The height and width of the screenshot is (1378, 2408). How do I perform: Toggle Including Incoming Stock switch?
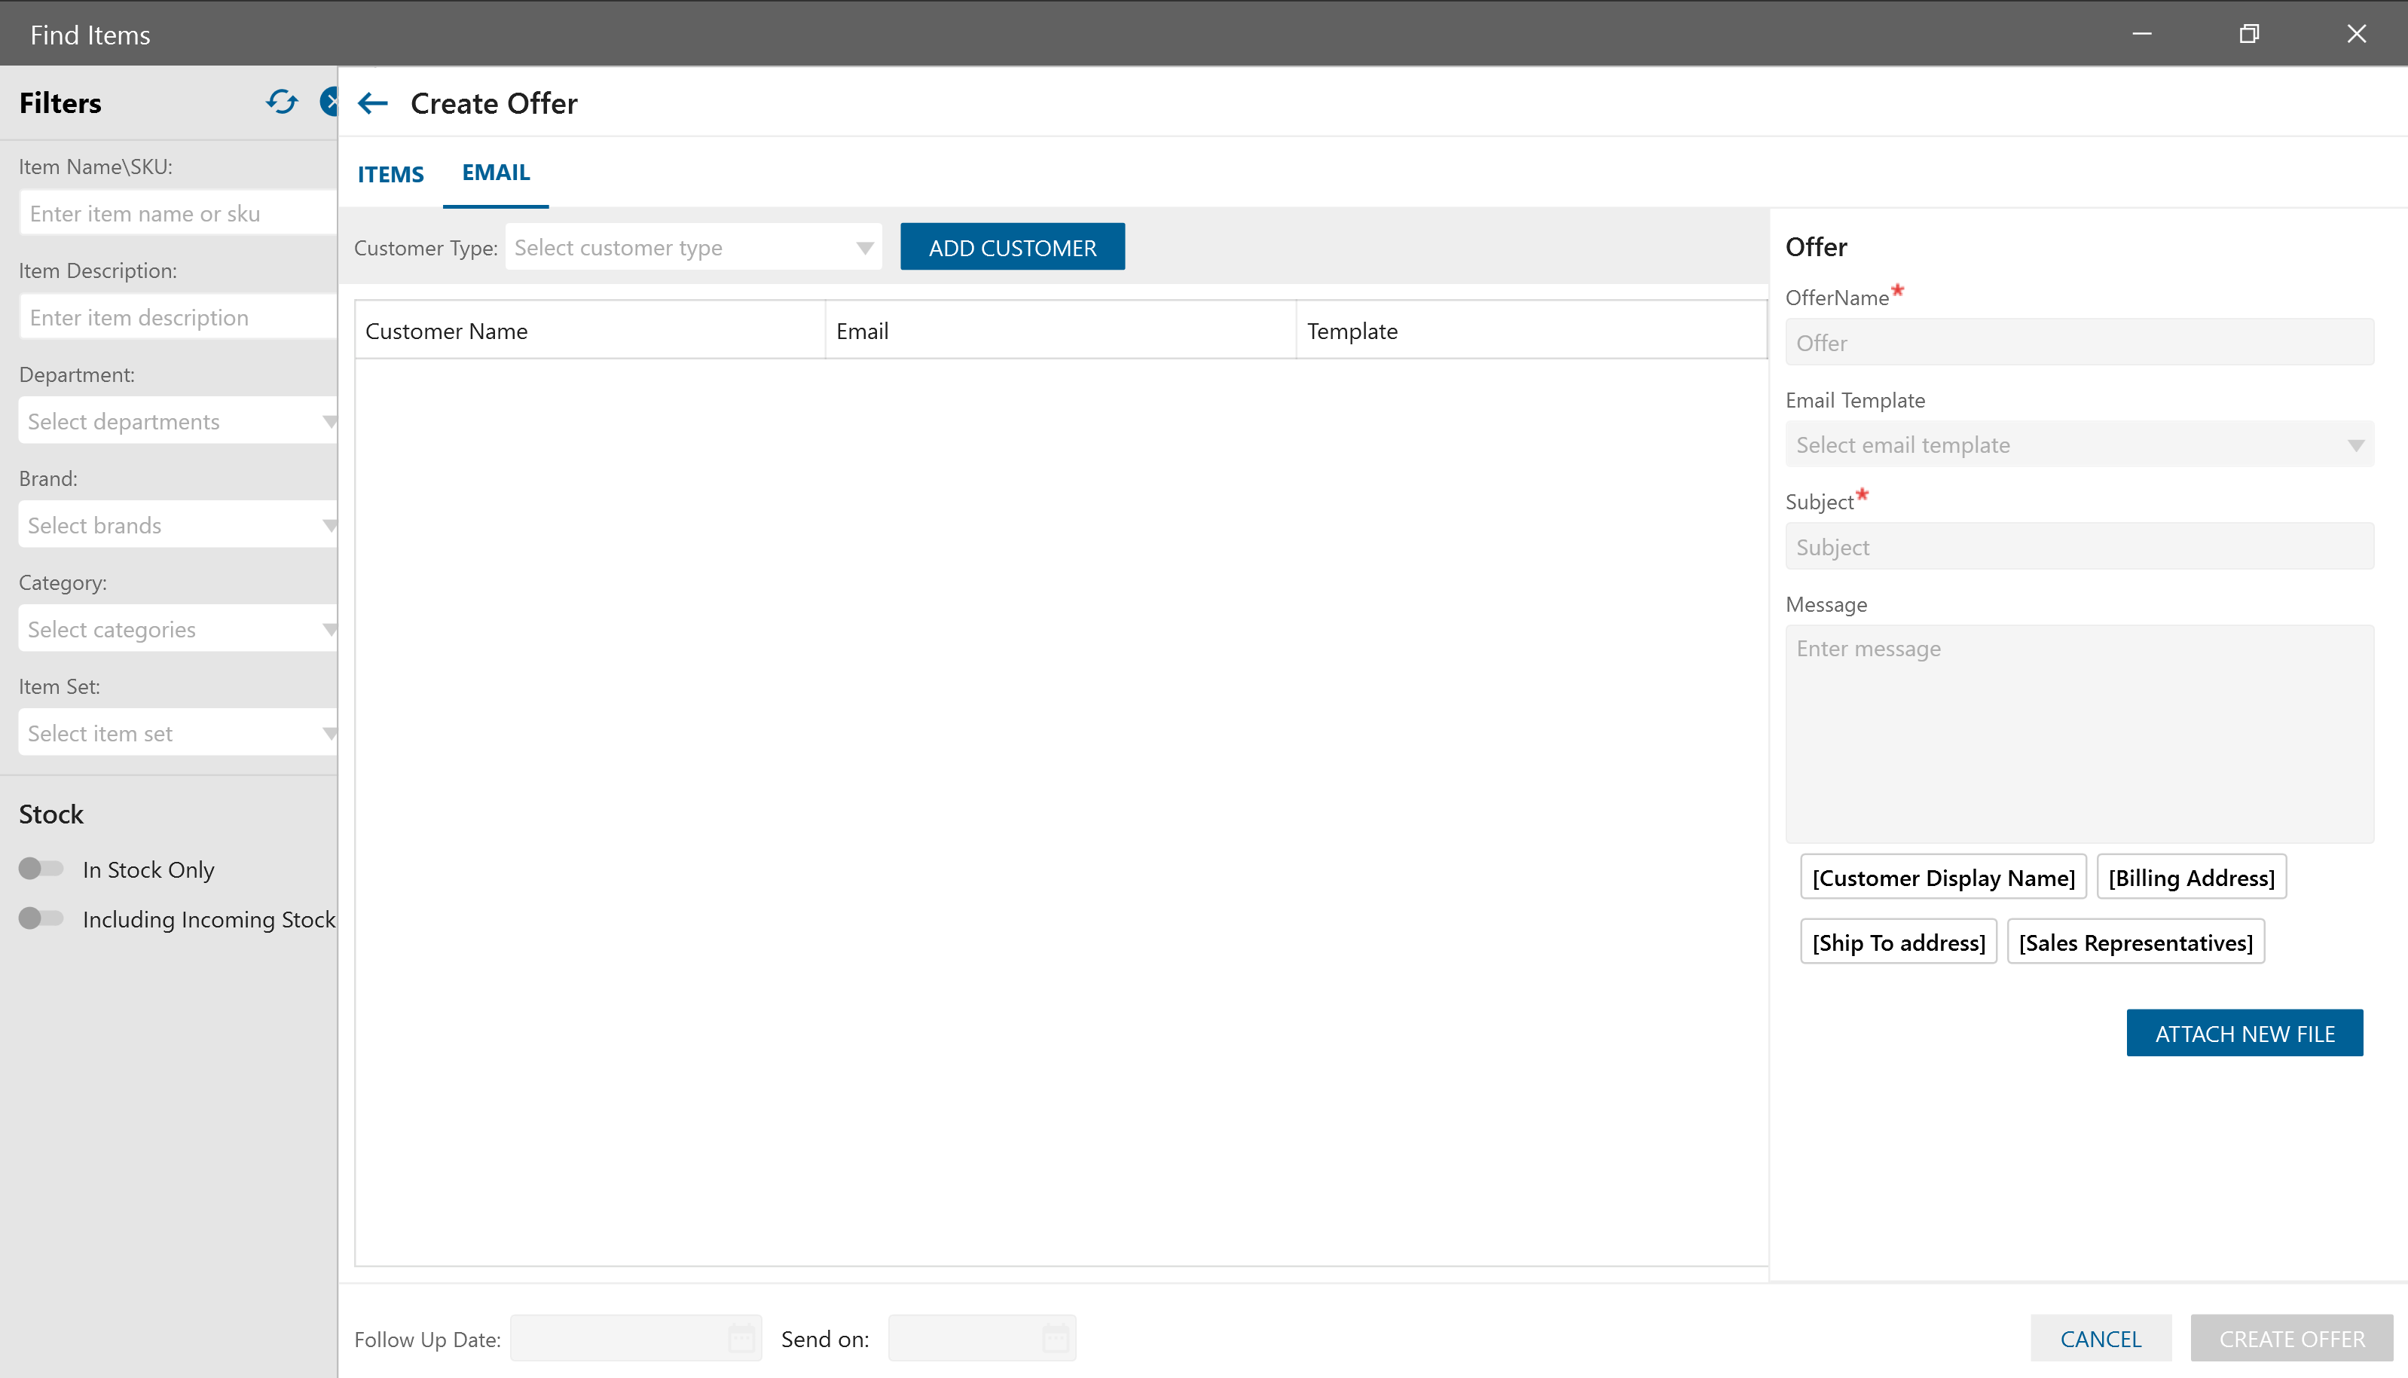(x=41, y=918)
